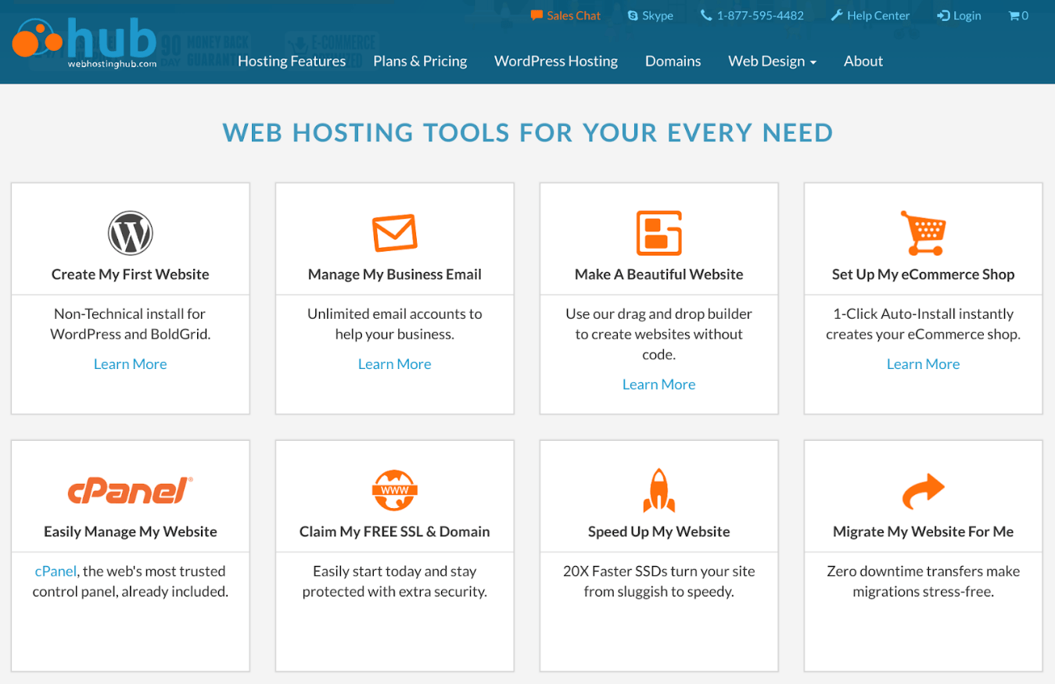The height and width of the screenshot is (684, 1055).
Task: Click the orange rocket icon
Action: [x=659, y=490]
